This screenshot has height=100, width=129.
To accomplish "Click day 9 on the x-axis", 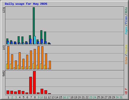I will [39, 97].
